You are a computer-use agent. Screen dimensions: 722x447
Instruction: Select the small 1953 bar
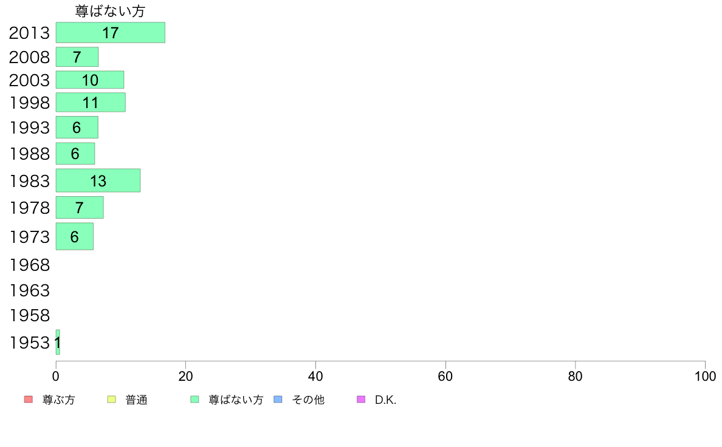[x=58, y=342]
